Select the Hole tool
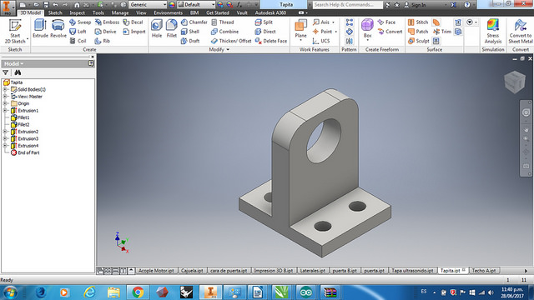 point(157,28)
